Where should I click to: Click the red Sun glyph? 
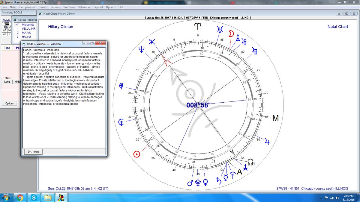click(x=137, y=154)
